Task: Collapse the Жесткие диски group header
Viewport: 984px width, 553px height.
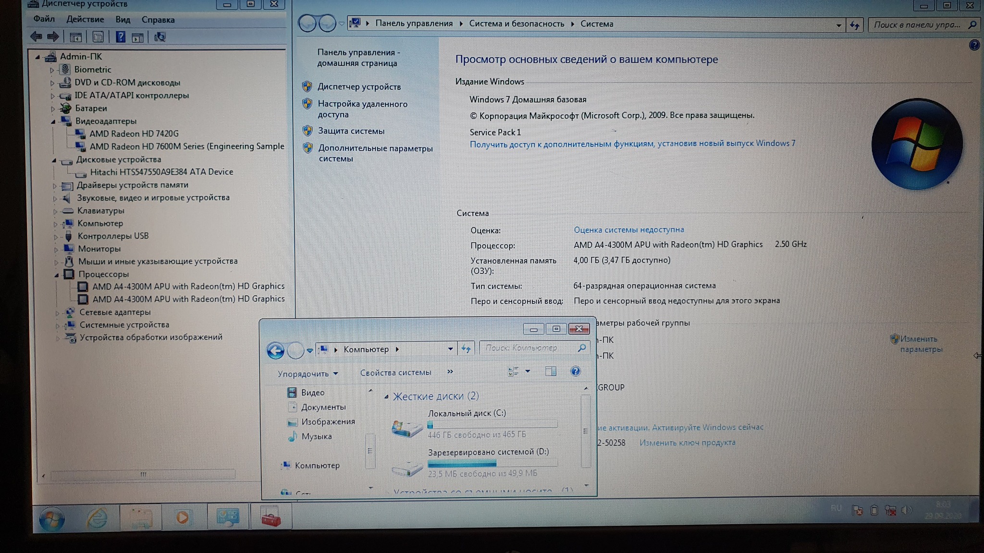Action: coord(386,397)
